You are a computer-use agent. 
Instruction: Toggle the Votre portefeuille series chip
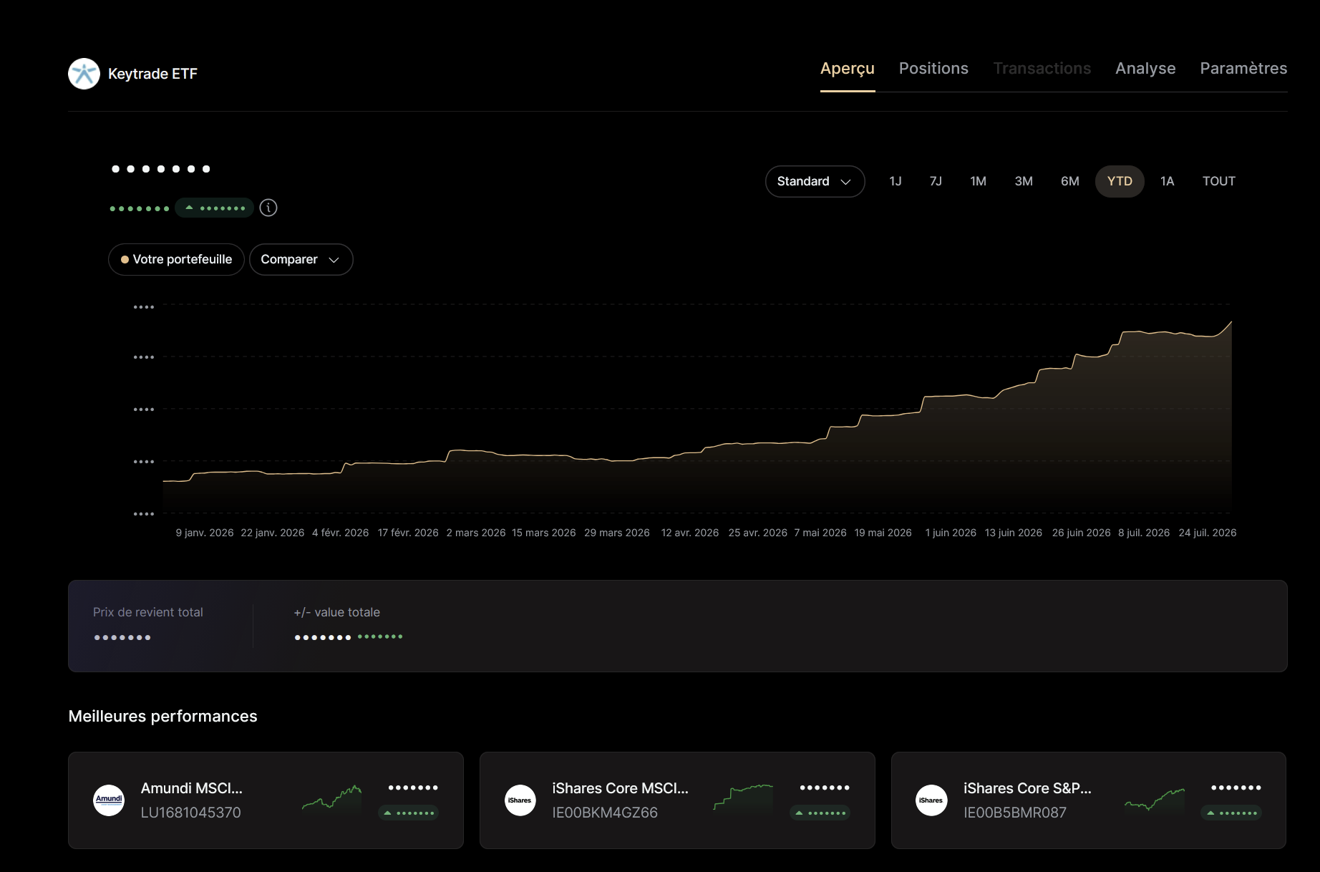point(176,259)
